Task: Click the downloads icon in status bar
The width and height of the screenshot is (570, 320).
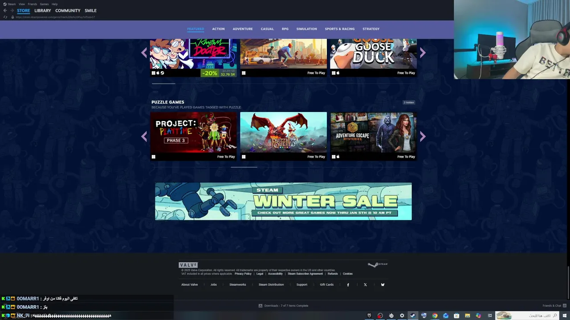Action: tap(261, 306)
